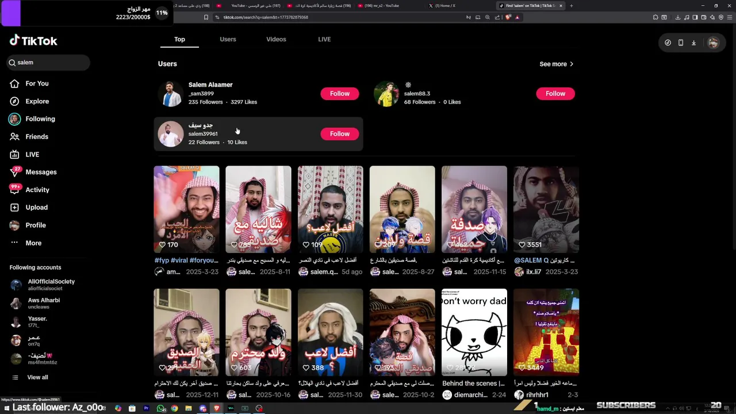Click the TikTok coins icon at top right
Screen dimensions: 736x414
click(x=668, y=43)
